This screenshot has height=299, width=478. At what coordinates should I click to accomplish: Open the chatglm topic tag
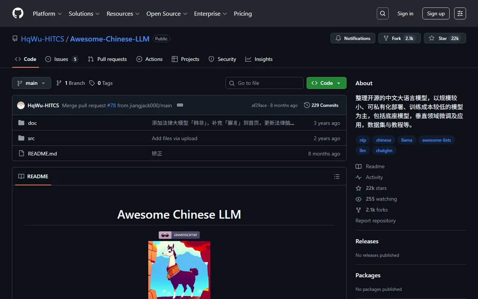pos(384,150)
